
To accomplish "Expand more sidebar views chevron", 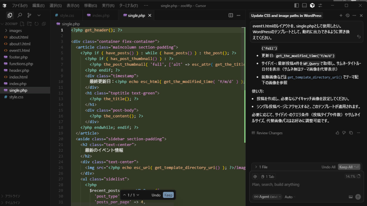I will pos(39,15).
